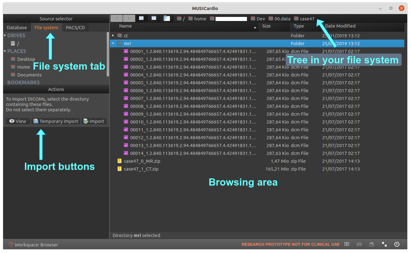411x253 pixels.
Task: Click the View button with eye icon
Action: tap(18, 121)
